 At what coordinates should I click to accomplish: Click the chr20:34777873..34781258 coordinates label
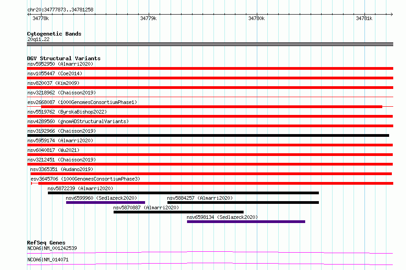(60, 10)
